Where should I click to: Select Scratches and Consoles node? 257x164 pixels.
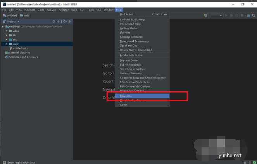pyautogui.click(x=23, y=57)
